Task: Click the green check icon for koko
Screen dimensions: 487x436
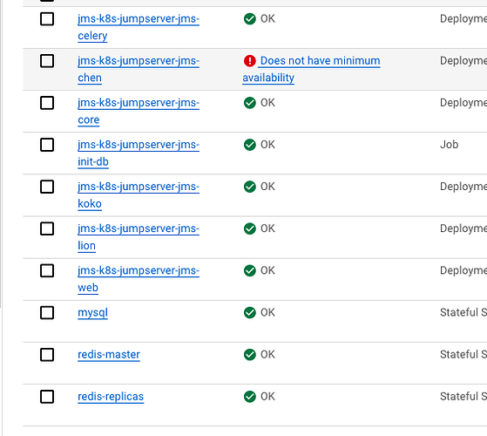Action: coord(250,187)
